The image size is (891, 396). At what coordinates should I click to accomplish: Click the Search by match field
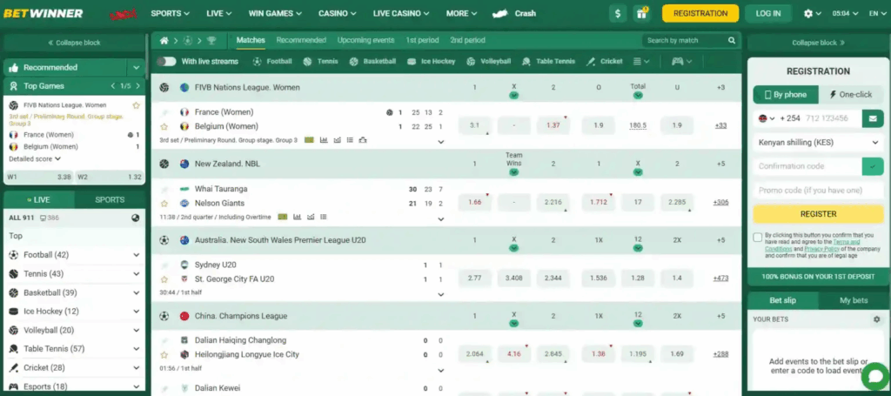(685, 40)
